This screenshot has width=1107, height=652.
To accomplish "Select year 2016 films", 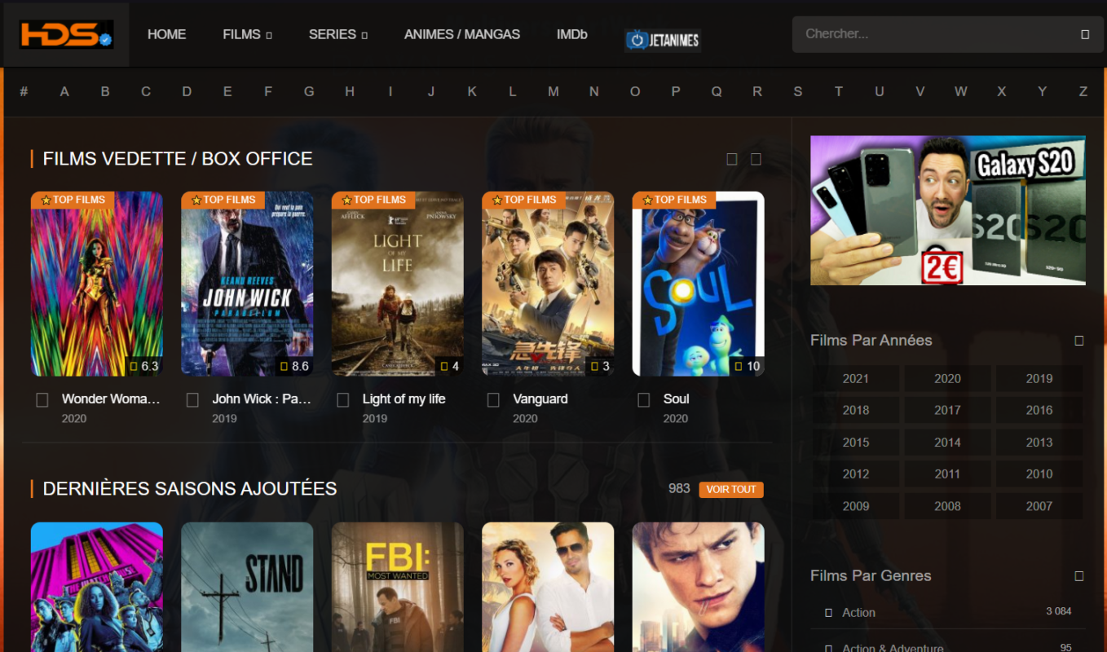I will pos(1039,411).
